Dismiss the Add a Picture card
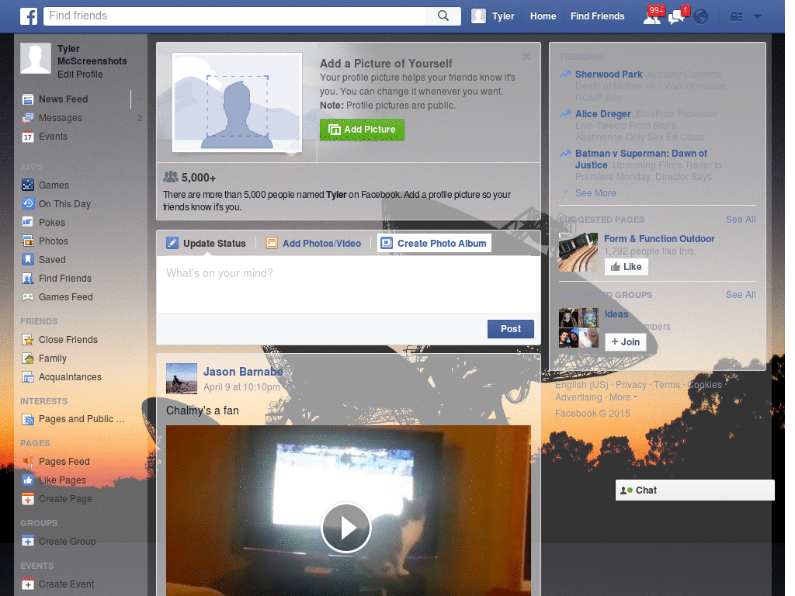Screen dimensions: 795x596 click(x=526, y=57)
